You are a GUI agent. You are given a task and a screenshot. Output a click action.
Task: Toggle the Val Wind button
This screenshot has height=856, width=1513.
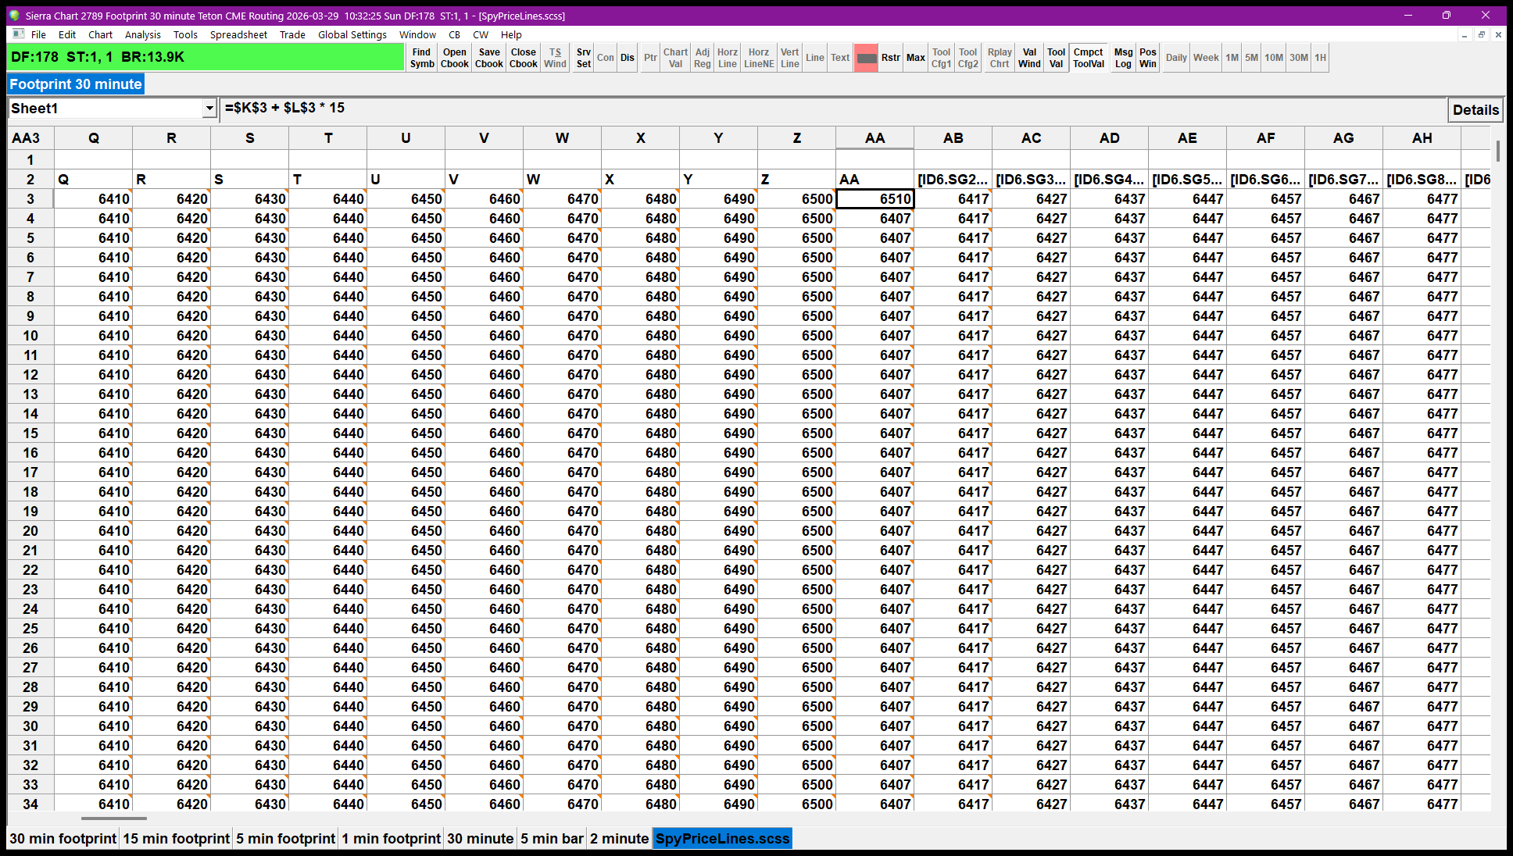click(1029, 58)
